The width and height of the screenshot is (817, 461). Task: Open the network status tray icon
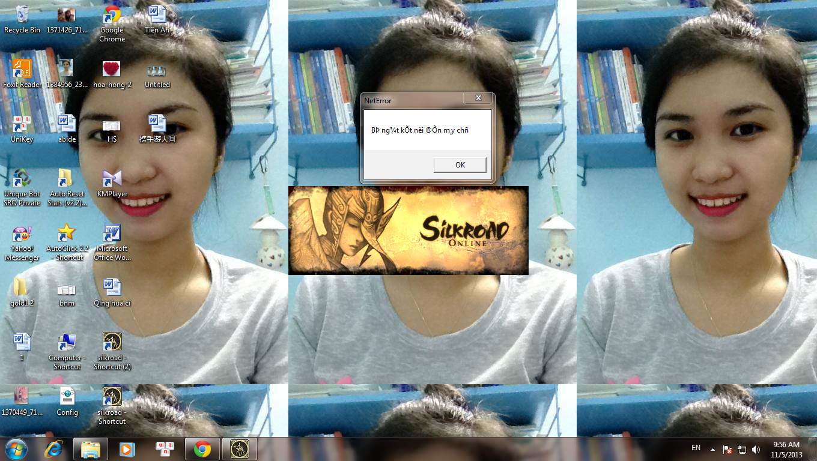[x=742, y=449]
